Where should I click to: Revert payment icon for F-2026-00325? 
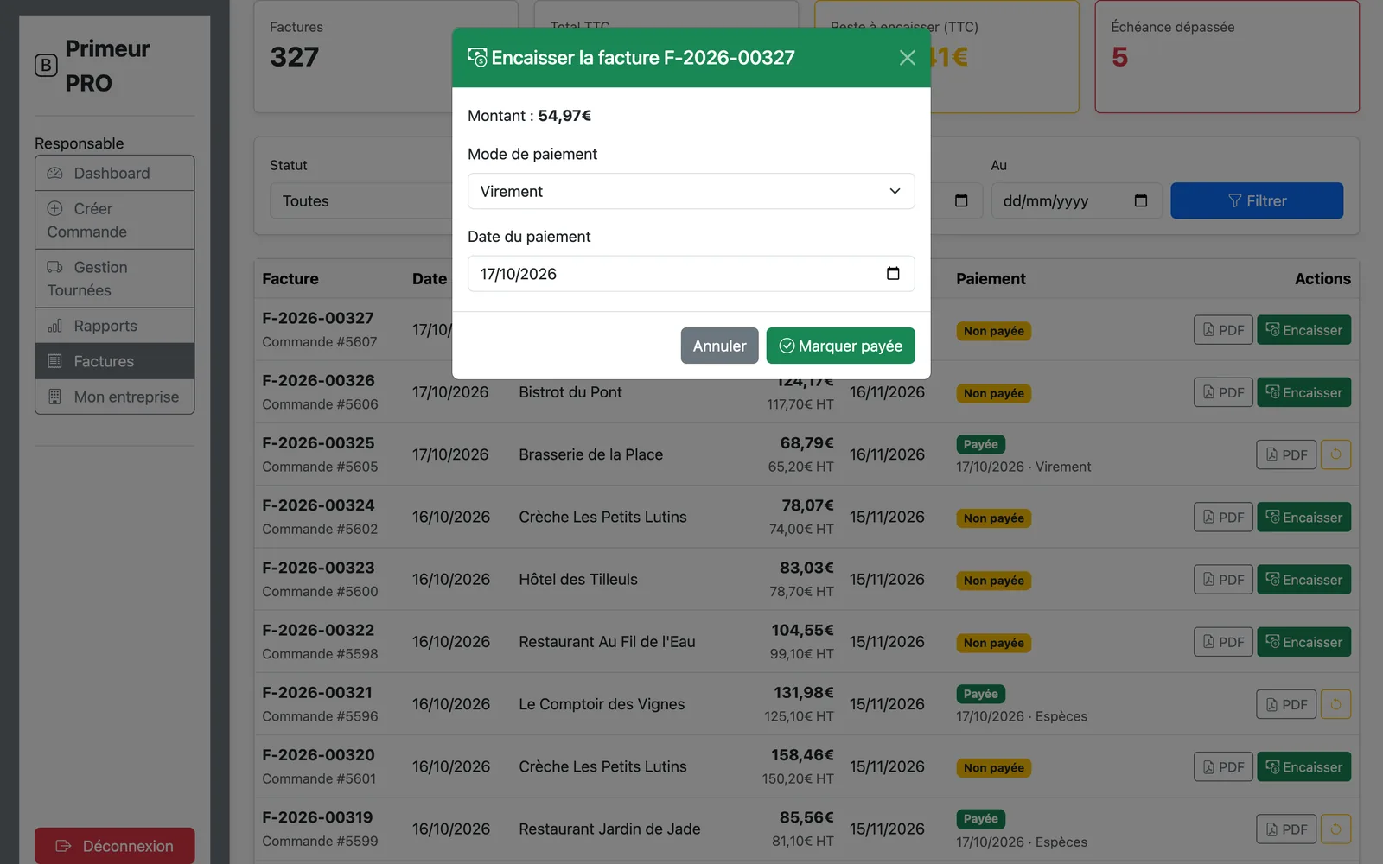1335,454
